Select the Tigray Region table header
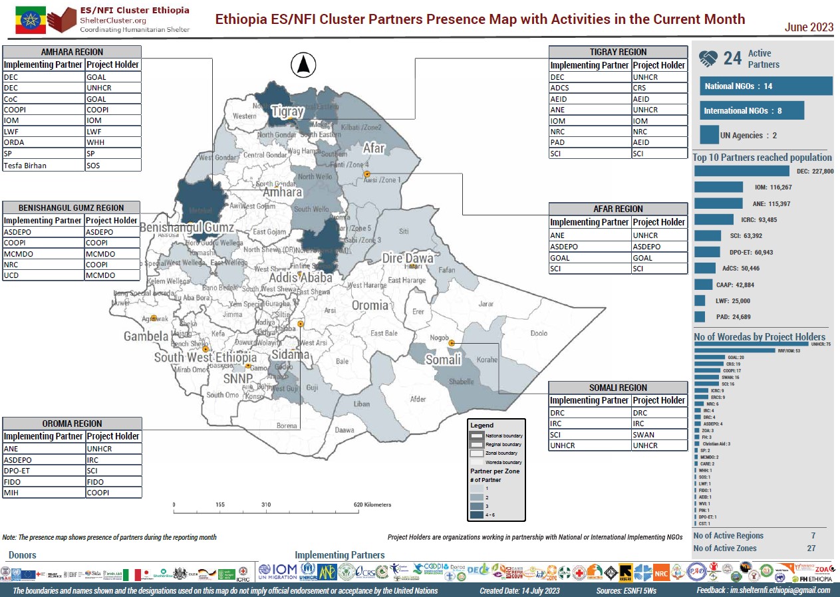 click(x=618, y=52)
